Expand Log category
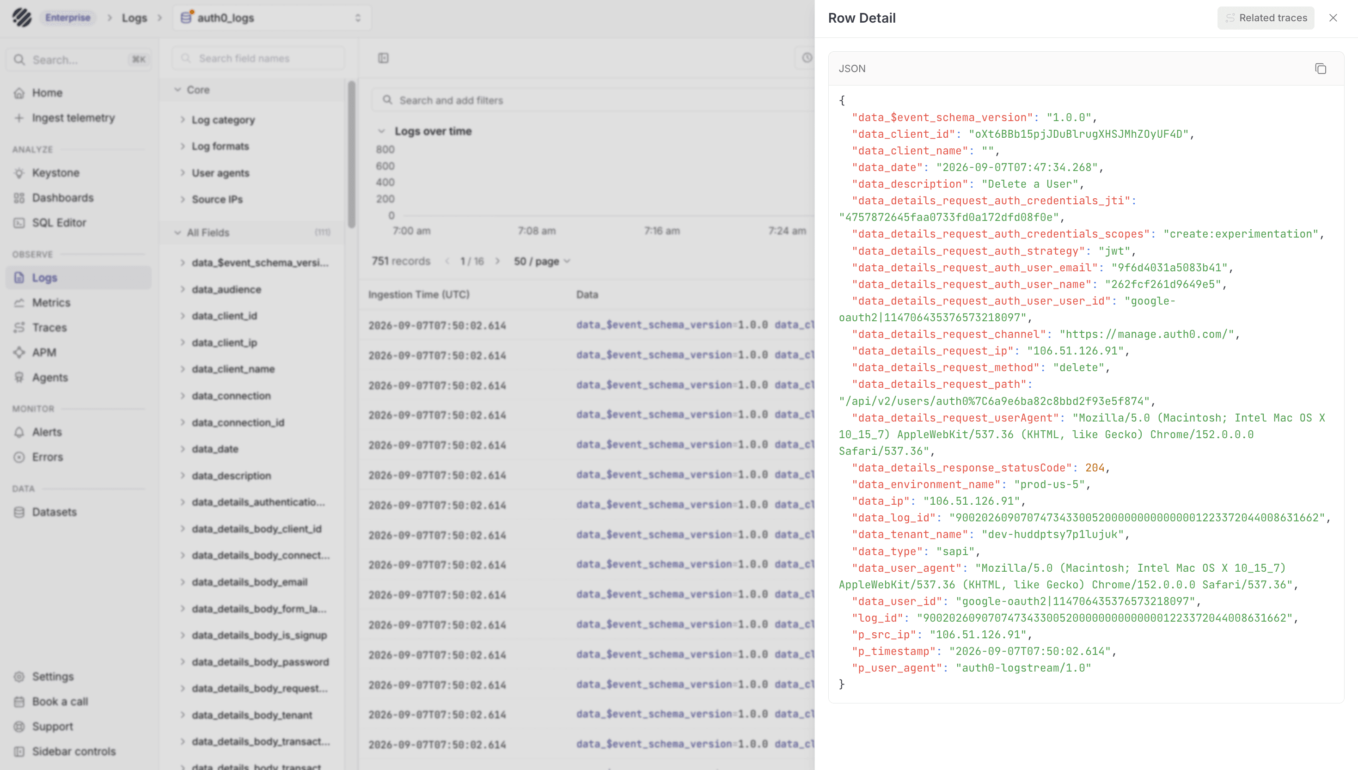 183,120
